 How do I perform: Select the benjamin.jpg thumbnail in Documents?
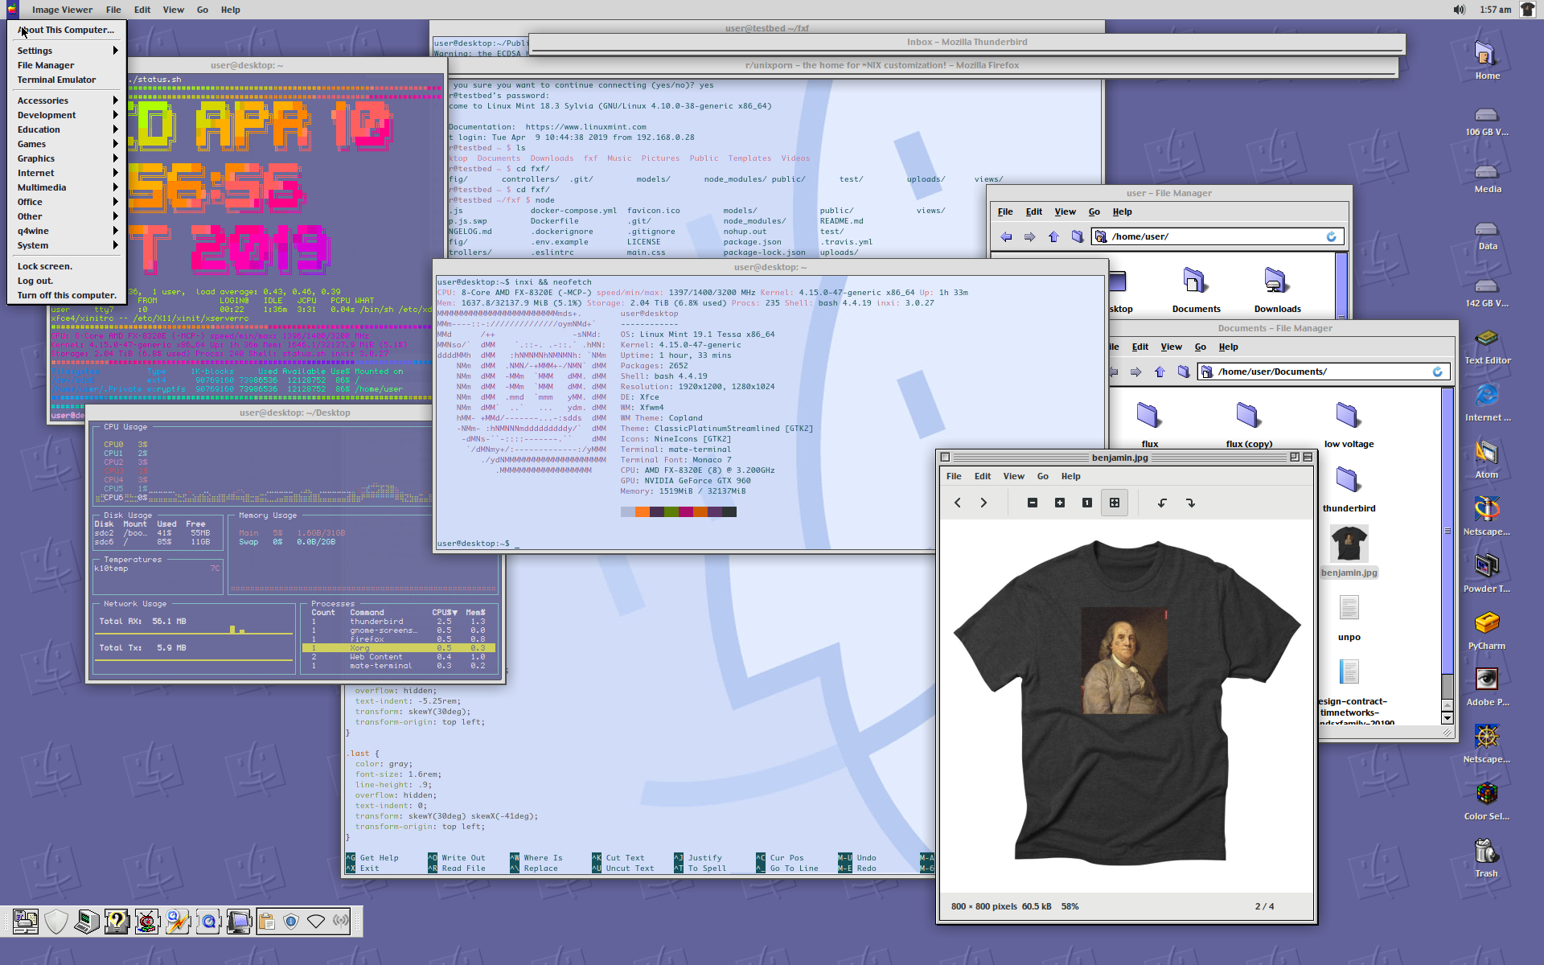coord(1349,544)
